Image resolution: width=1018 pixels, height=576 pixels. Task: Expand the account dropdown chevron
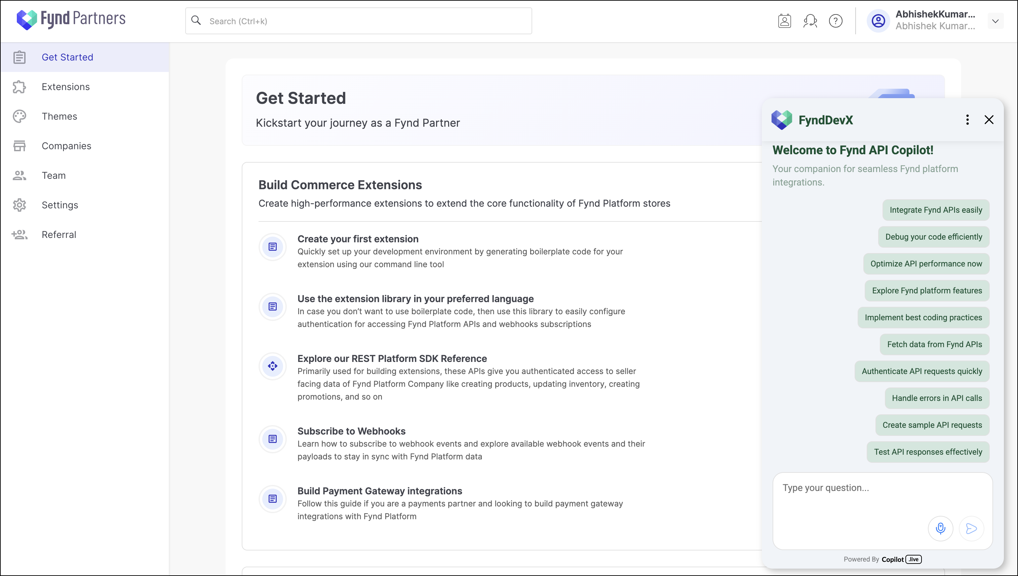pyautogui.click(x=995, y=21)
